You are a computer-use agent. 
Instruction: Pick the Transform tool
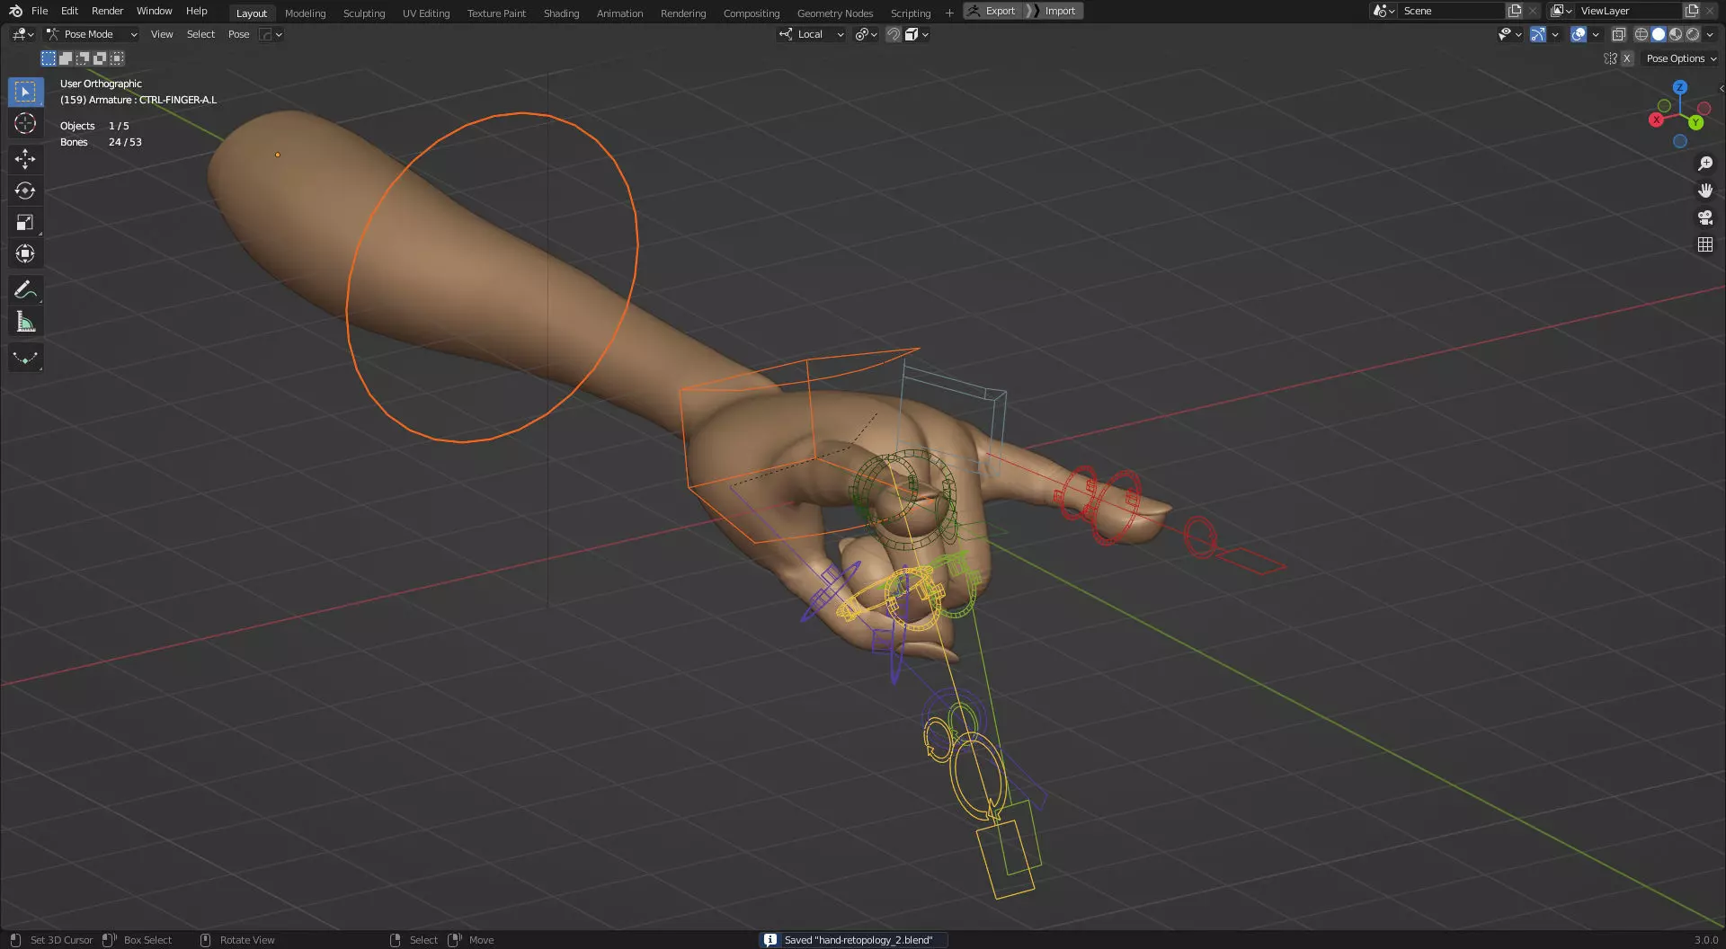pos(25,253)
